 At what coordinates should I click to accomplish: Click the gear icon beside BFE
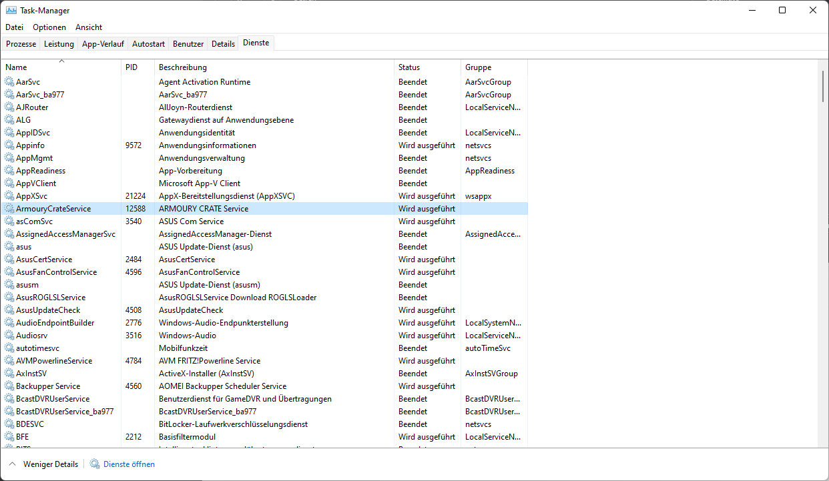pyautogui.click(x=9, y=437)
